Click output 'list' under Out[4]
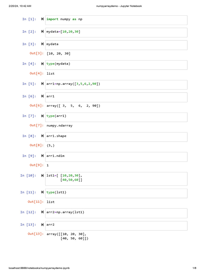Screen dimensions: 205x274 [50, 74]
